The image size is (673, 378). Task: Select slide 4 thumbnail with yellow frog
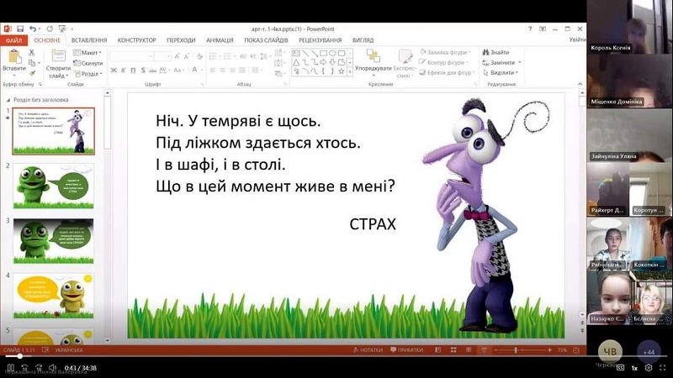(54, 296)
